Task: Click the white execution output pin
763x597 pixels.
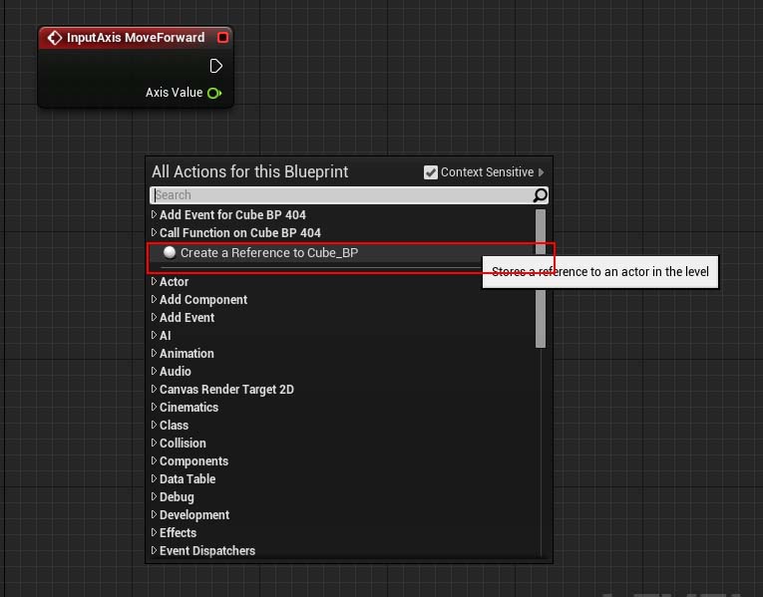Action: (216, 66)
